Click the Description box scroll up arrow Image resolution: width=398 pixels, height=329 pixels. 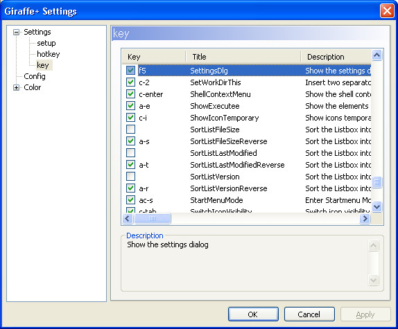pyautogui.click(x=373, y=245)
